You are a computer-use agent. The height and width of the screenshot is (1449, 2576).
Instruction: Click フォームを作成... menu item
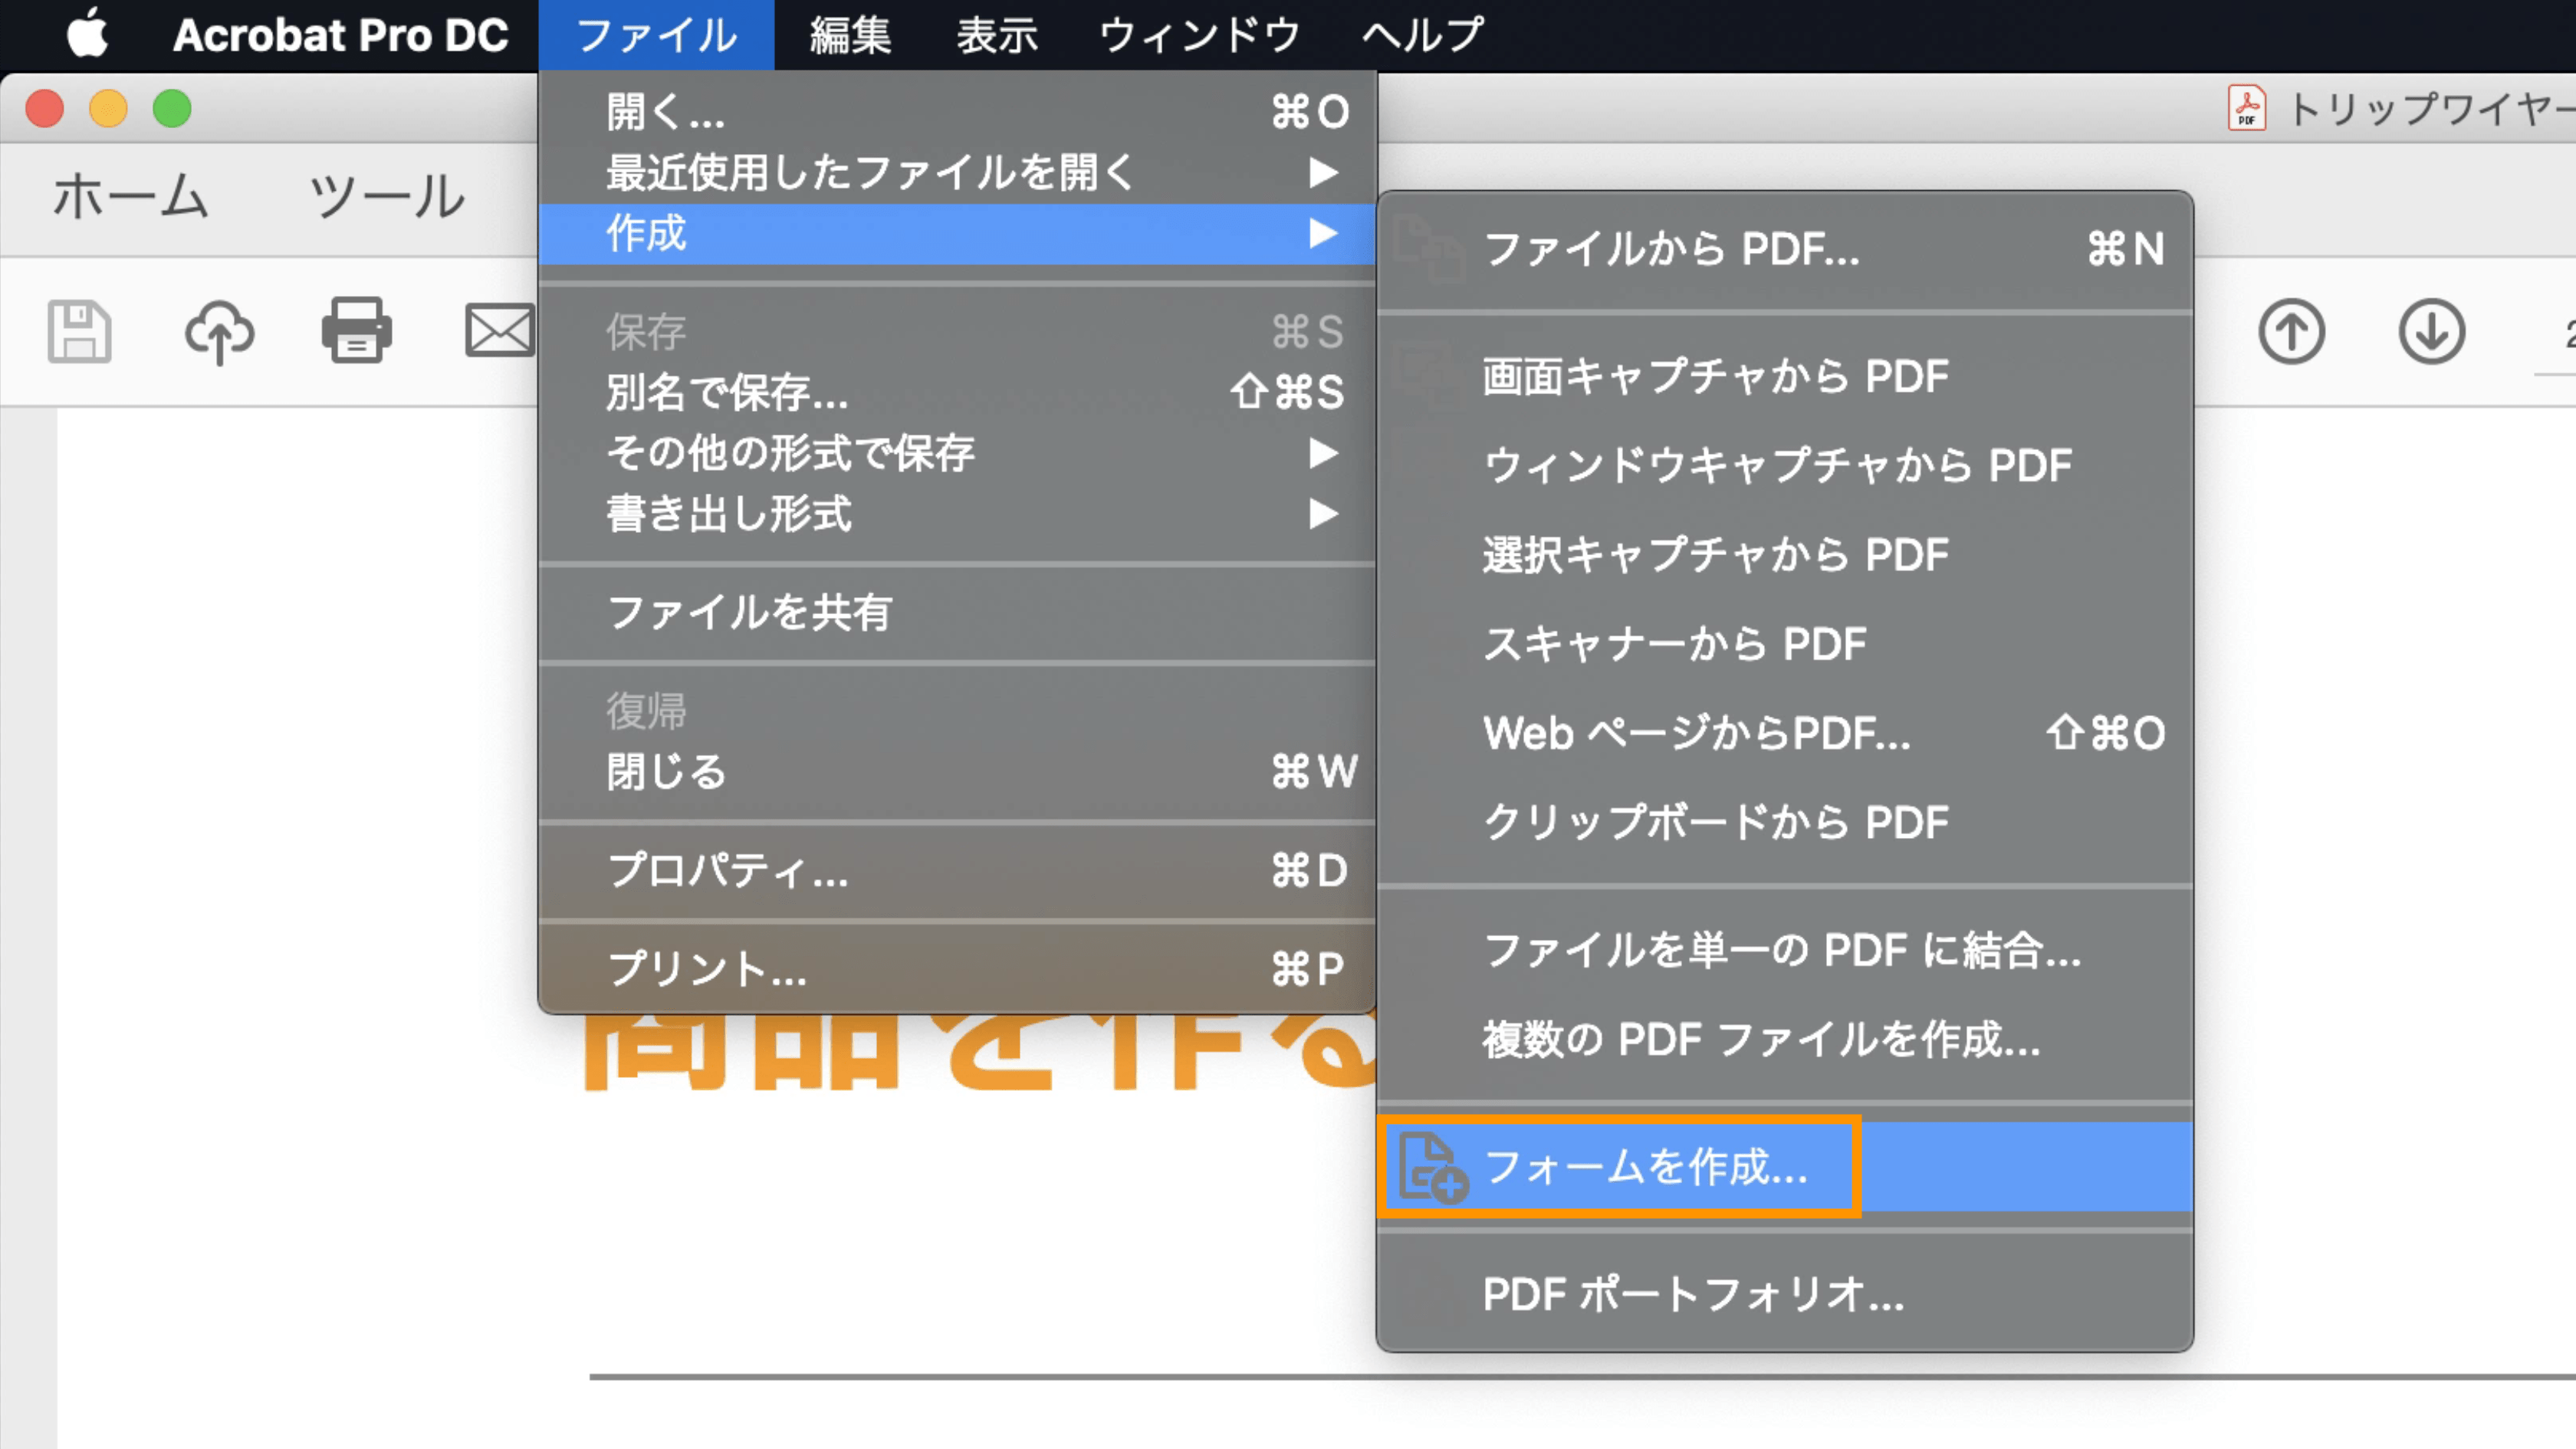coord(1785,1167)
